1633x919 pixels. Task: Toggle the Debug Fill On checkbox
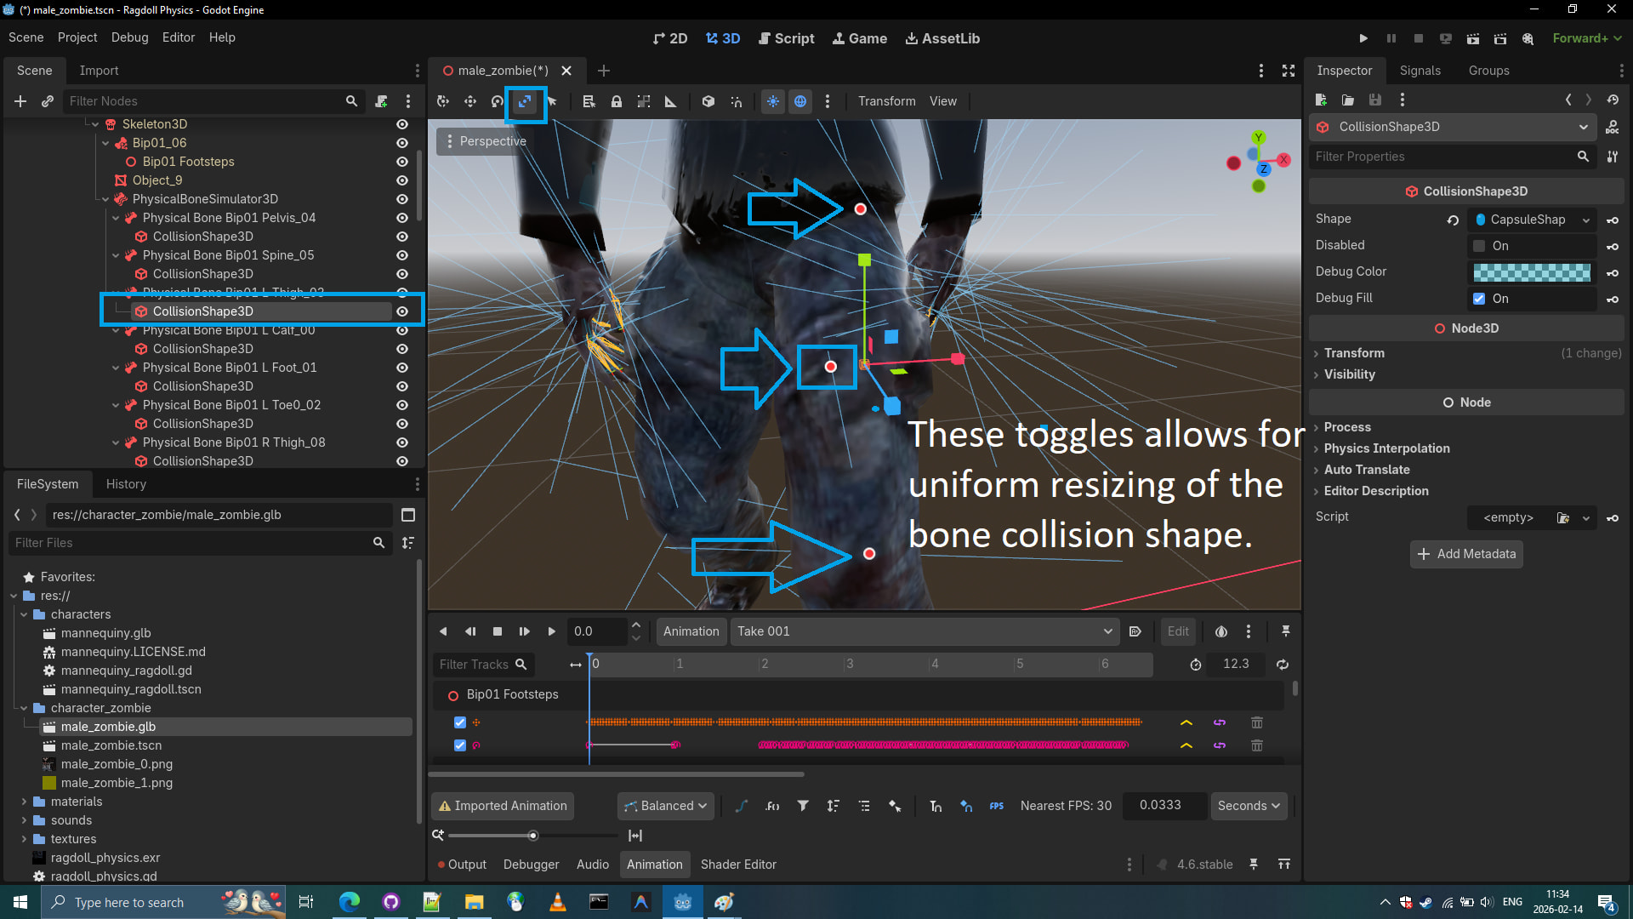tap(1479, 299)
